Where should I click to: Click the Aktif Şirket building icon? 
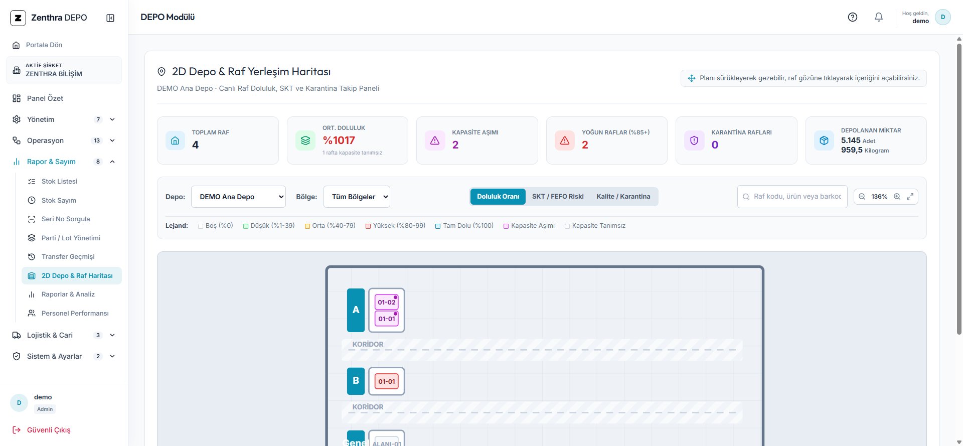pos(17,70)
